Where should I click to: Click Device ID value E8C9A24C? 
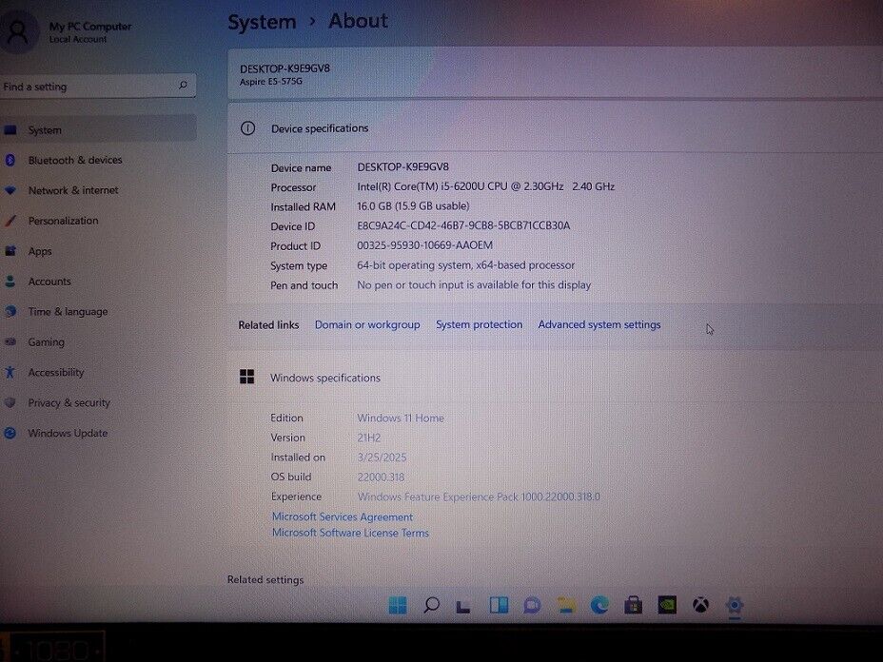click(x=463, y=225)
